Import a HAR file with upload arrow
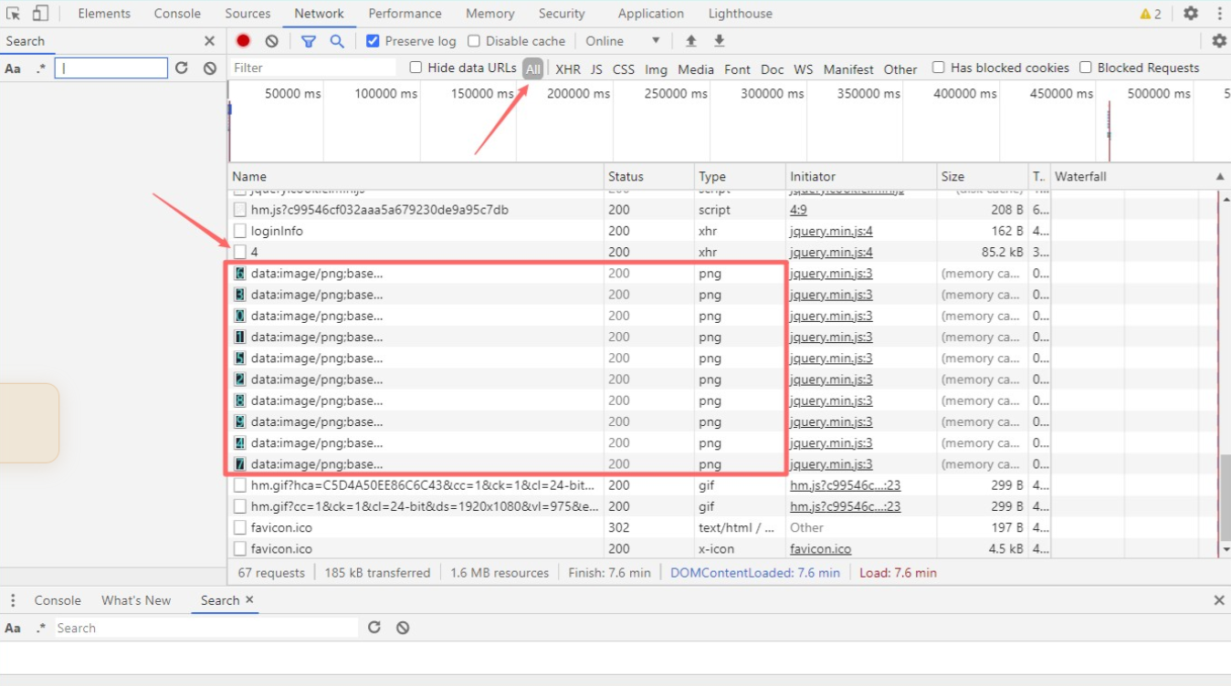 [691, 41]
